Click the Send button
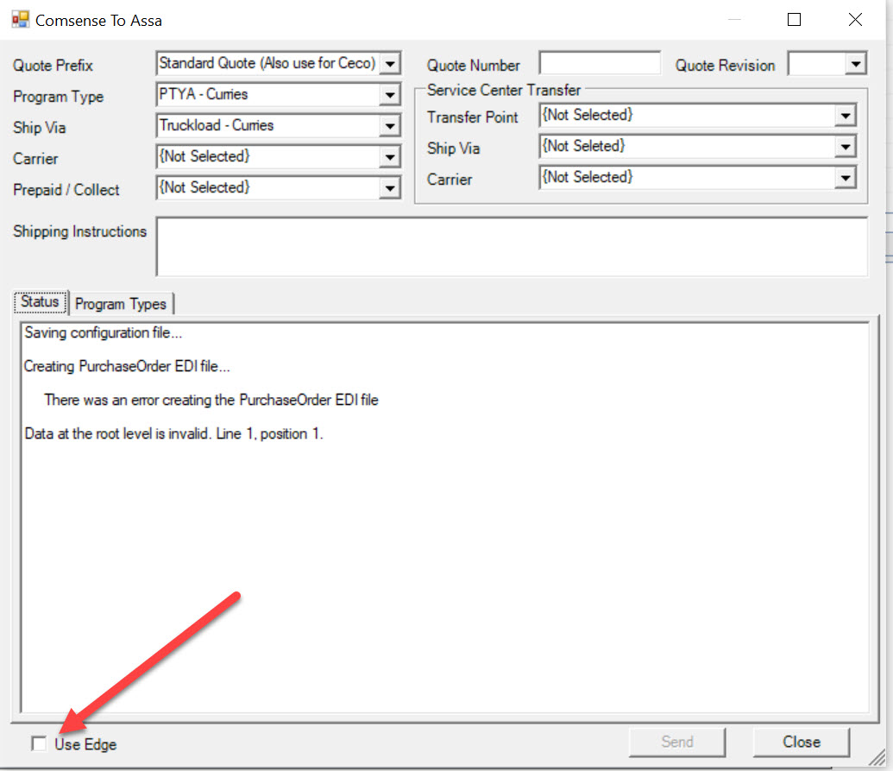The height and width of the screenshot is (771, 893). pyautogui.click(x=677, y=742)
